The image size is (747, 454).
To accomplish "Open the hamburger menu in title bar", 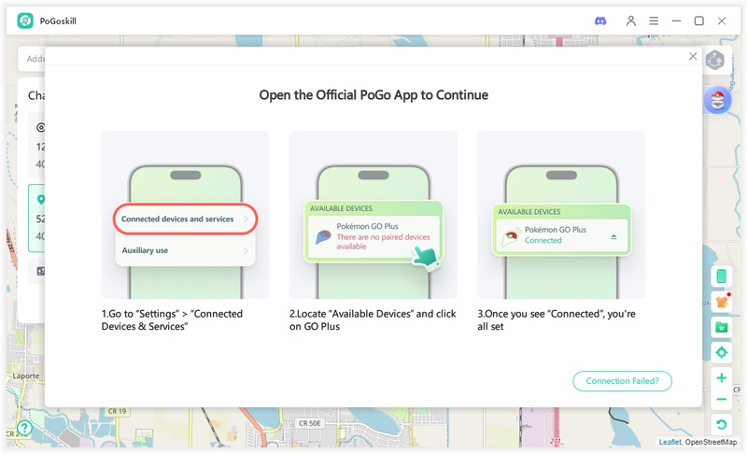I will [654, 21].
